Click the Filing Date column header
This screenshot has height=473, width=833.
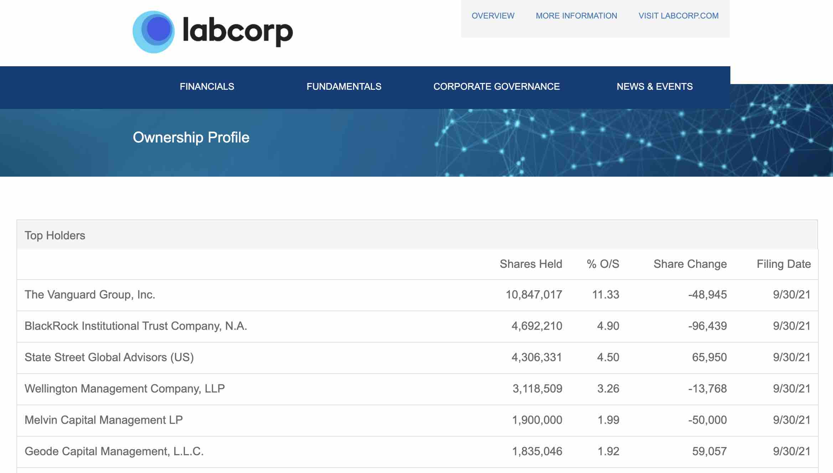pyautogui.click(x=784, y=264)
